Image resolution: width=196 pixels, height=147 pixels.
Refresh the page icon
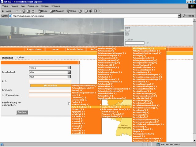28,11
